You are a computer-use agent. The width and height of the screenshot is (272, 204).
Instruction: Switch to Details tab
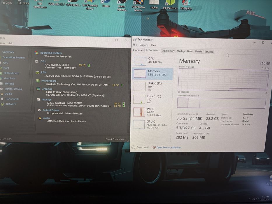tap(199, 52)
